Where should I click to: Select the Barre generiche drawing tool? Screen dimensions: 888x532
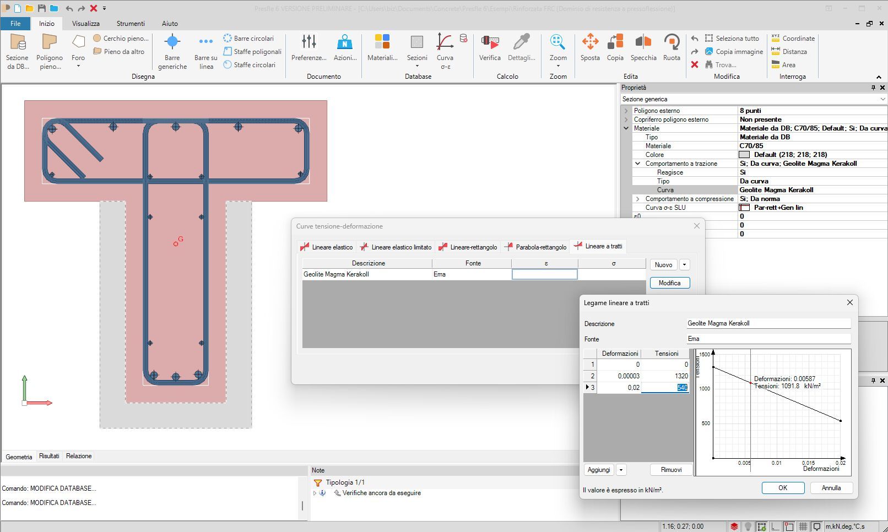click(x=172, y=51)
